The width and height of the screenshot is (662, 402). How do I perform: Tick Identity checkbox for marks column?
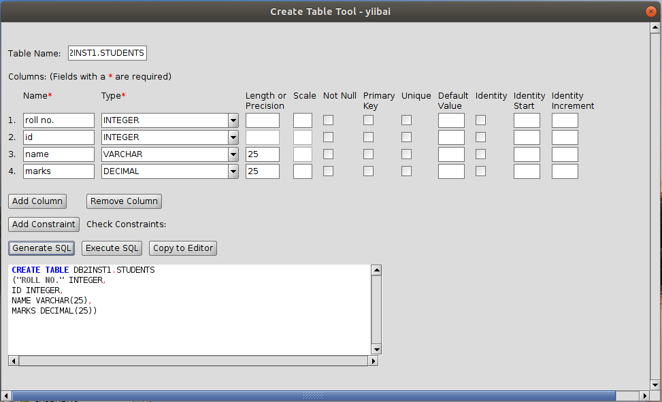pos(480,171)
